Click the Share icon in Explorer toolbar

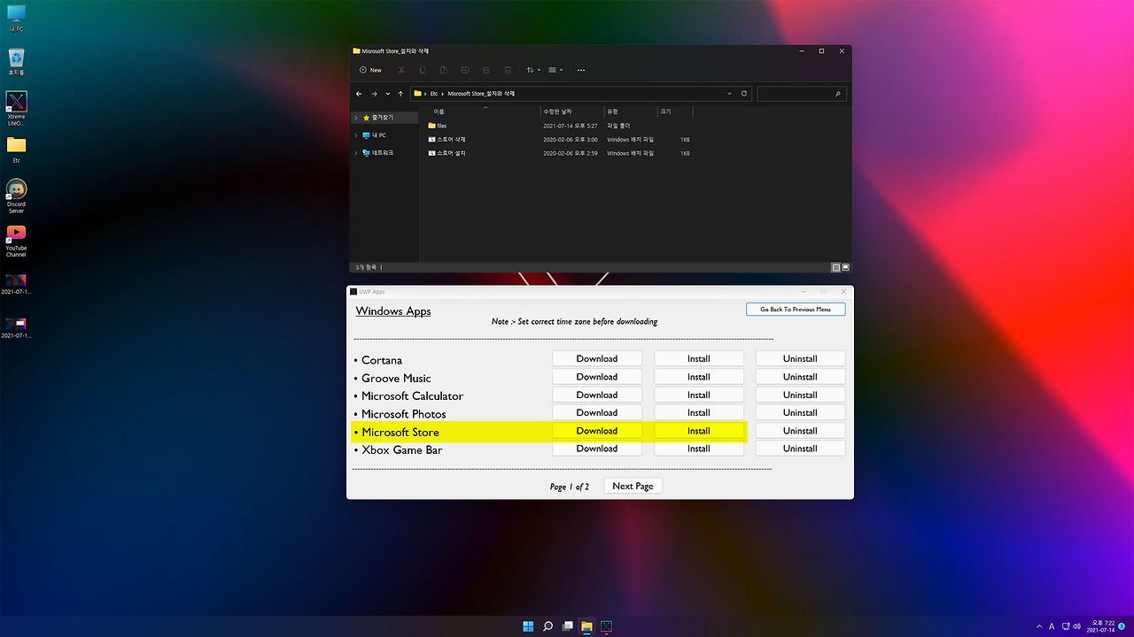pyautogui.click(x=486, y=70)
